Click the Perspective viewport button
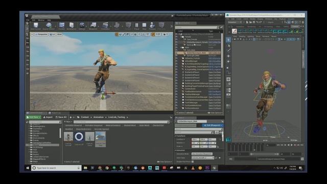The width and height of the screenshot is (327, 184). 41,34
